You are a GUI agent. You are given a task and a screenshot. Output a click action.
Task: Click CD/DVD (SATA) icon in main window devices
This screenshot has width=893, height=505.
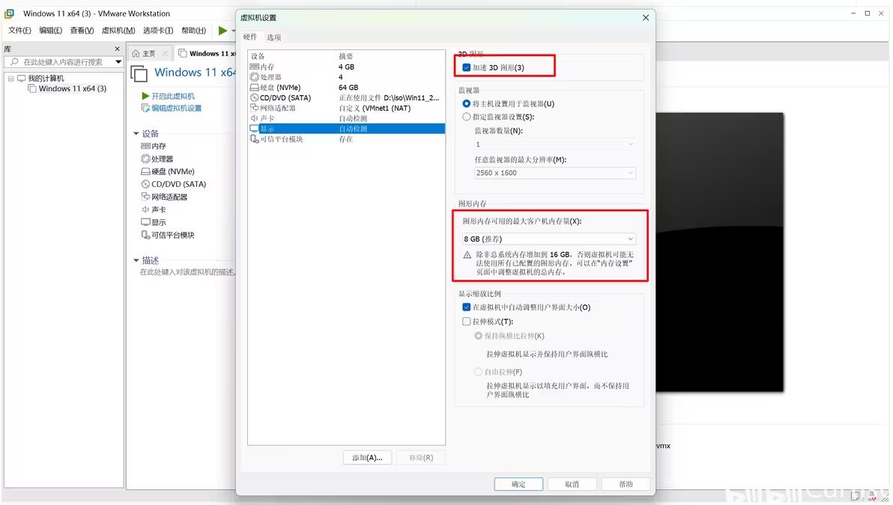tap(145, 184)
